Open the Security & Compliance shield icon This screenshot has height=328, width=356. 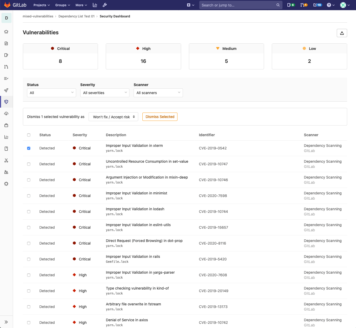(6, 102)
